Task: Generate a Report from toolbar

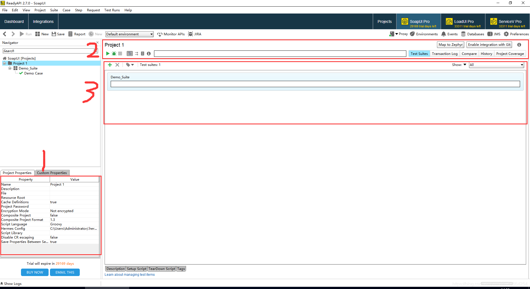Action: 77,34
